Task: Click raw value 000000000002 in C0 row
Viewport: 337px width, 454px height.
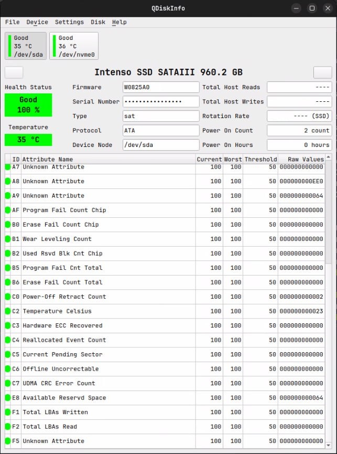Action: pos(301,297)
